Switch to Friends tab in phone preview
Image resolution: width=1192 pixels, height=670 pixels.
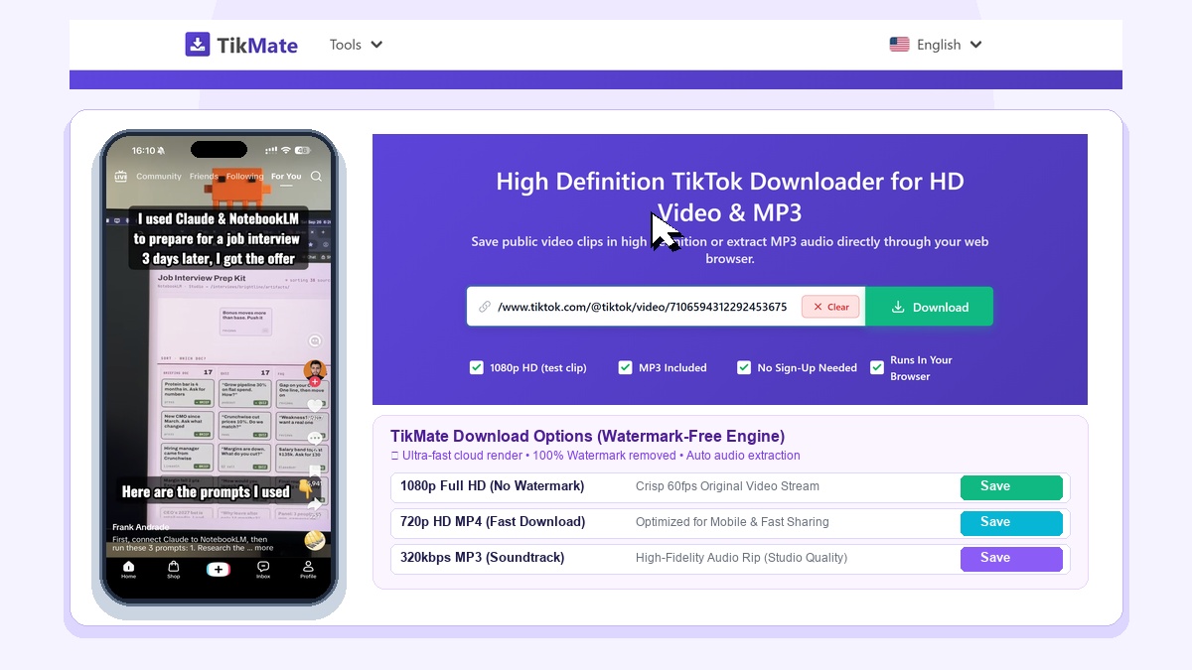point(204,177)
